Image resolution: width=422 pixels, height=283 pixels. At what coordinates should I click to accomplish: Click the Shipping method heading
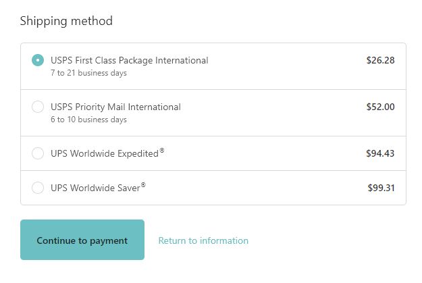[x=66, y=21]
